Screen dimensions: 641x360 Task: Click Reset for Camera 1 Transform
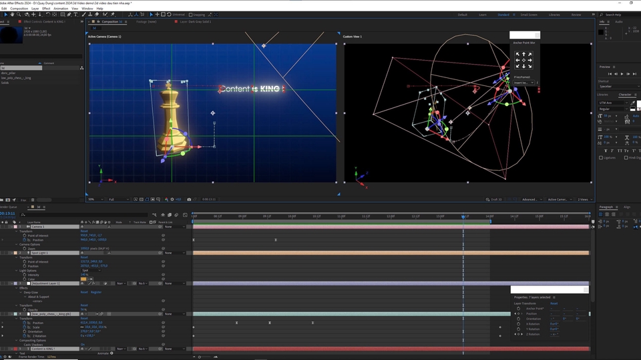click(84, 231)
